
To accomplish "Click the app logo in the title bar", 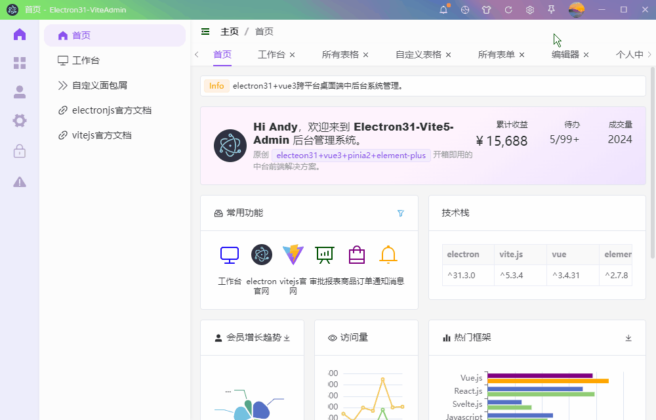I will point(12,10).
